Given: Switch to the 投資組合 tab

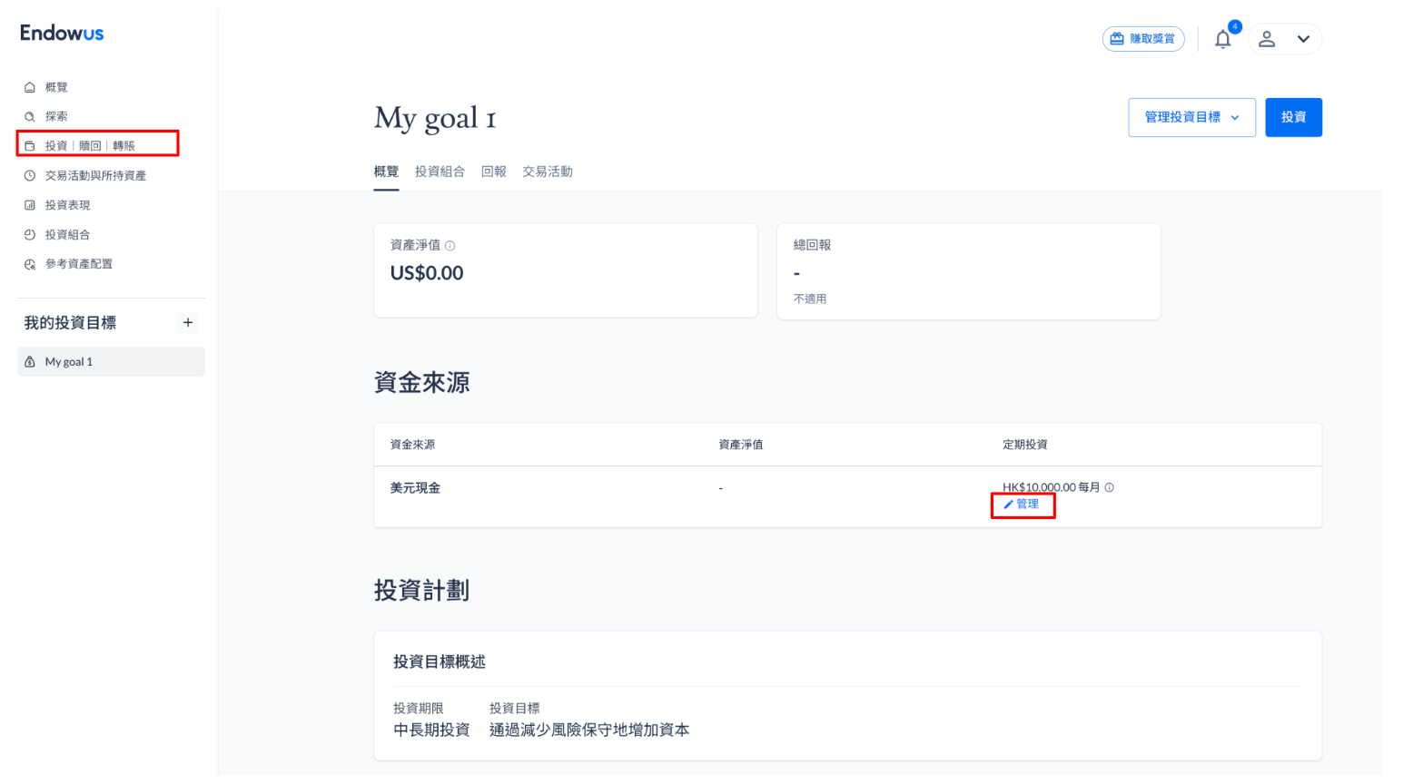Looking at the screenshot, I should coord(440,171).
